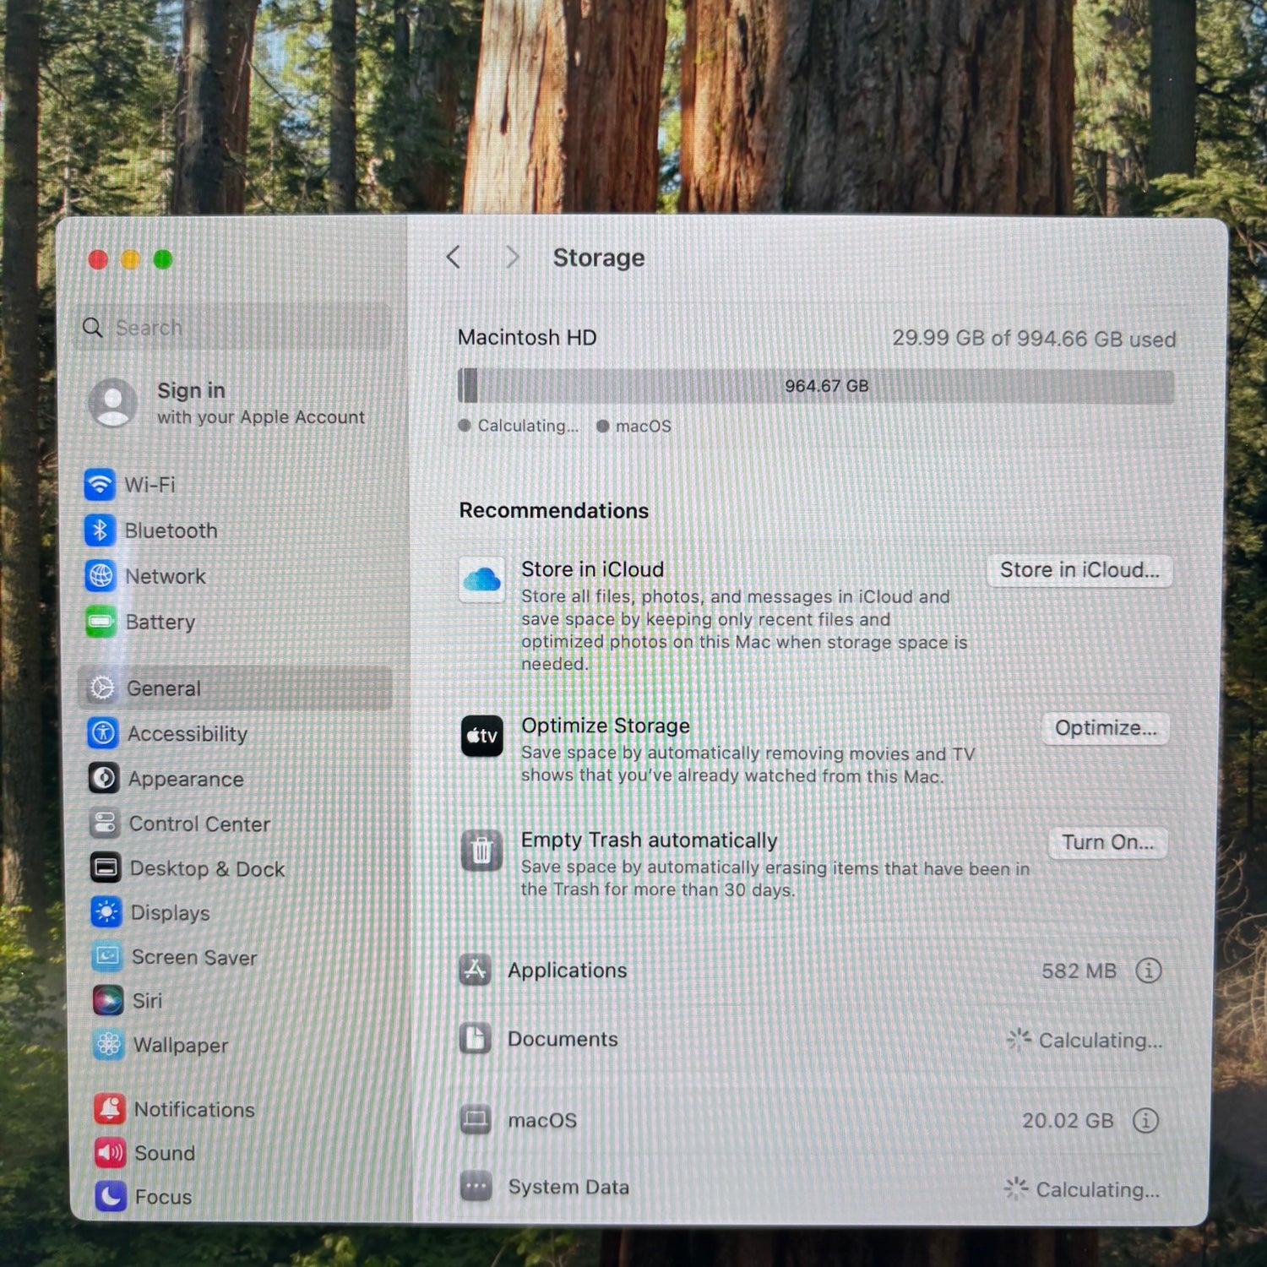The image size is (1267, 1267).
Task: Click 'Empty Trash automatically' heading text
Action: [x=649, y=840]
